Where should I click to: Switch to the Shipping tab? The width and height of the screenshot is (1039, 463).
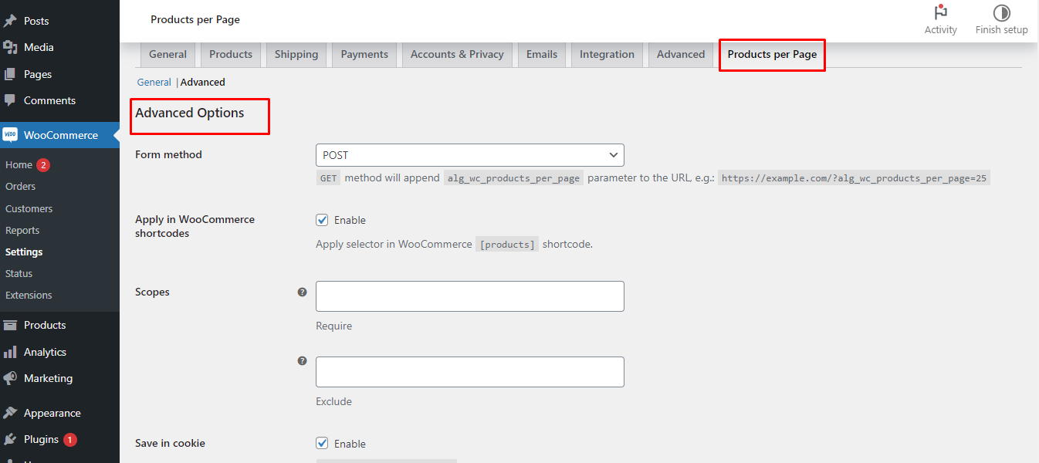pos(296,54)
